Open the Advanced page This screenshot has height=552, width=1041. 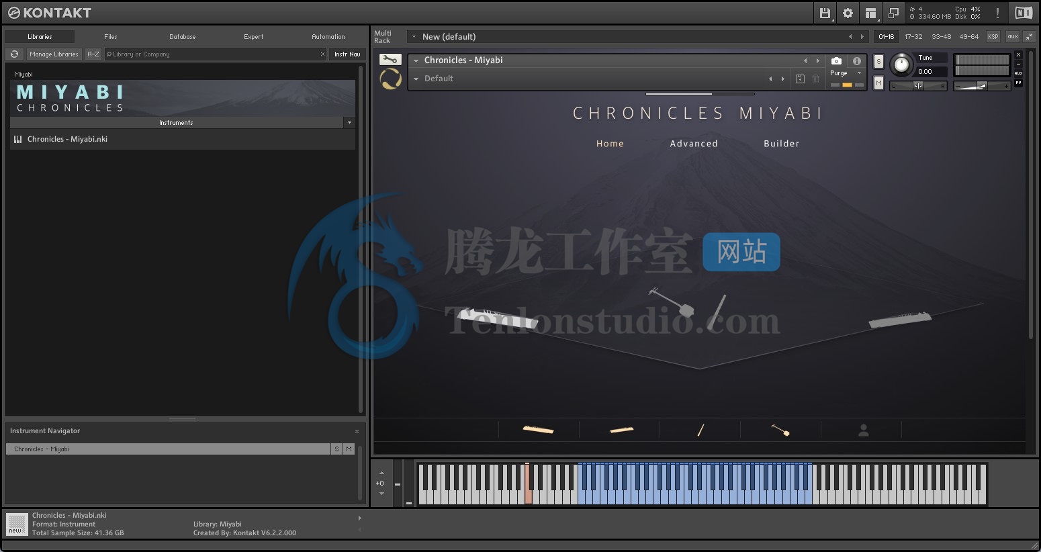click(694, 144)
